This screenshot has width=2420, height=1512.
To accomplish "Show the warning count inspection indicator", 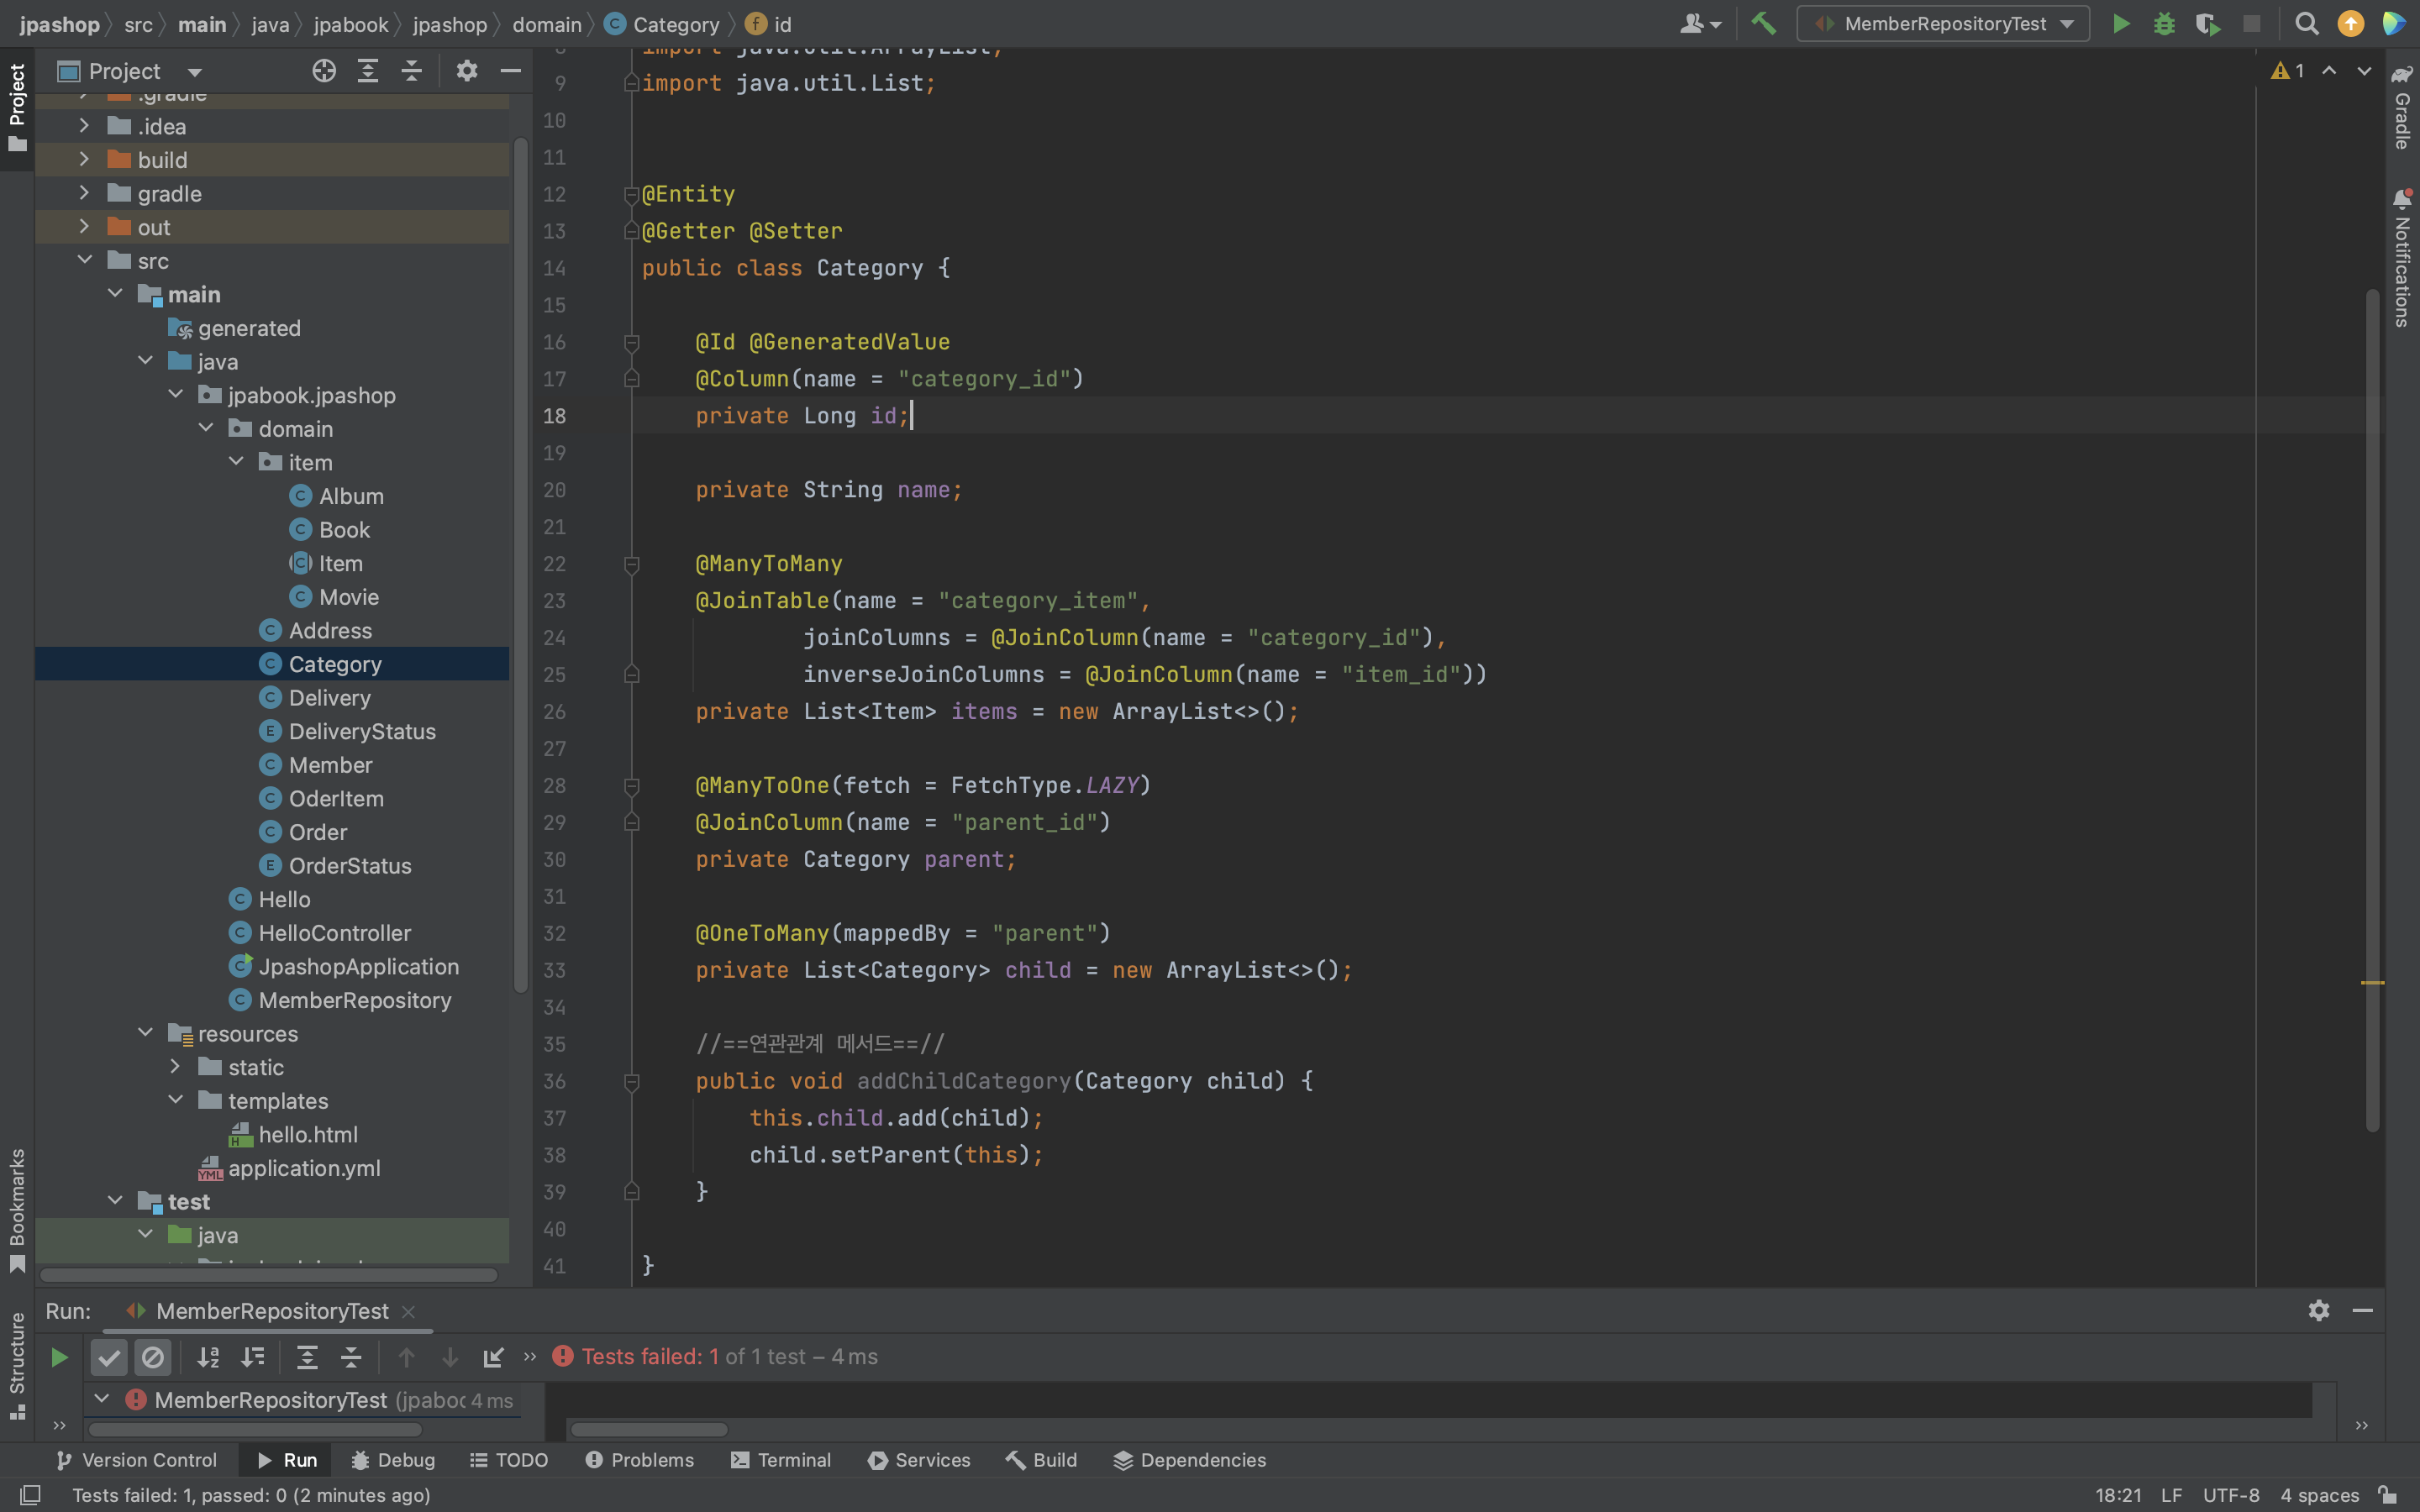I will click(2288, 71).
